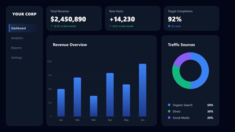Click the Feb month label
Screen dimensions: 235x132
[77, 120]
